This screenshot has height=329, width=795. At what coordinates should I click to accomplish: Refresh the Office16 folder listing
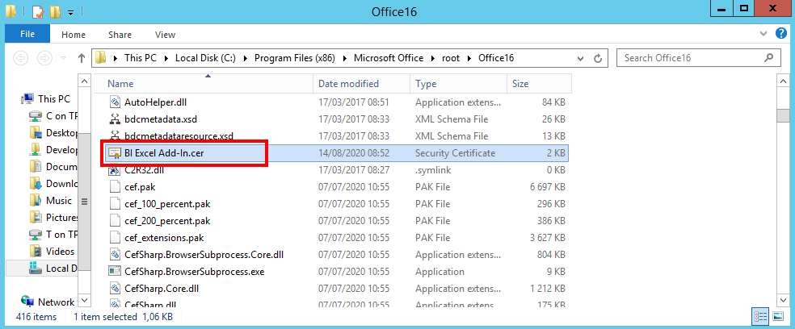pos(598,58)
